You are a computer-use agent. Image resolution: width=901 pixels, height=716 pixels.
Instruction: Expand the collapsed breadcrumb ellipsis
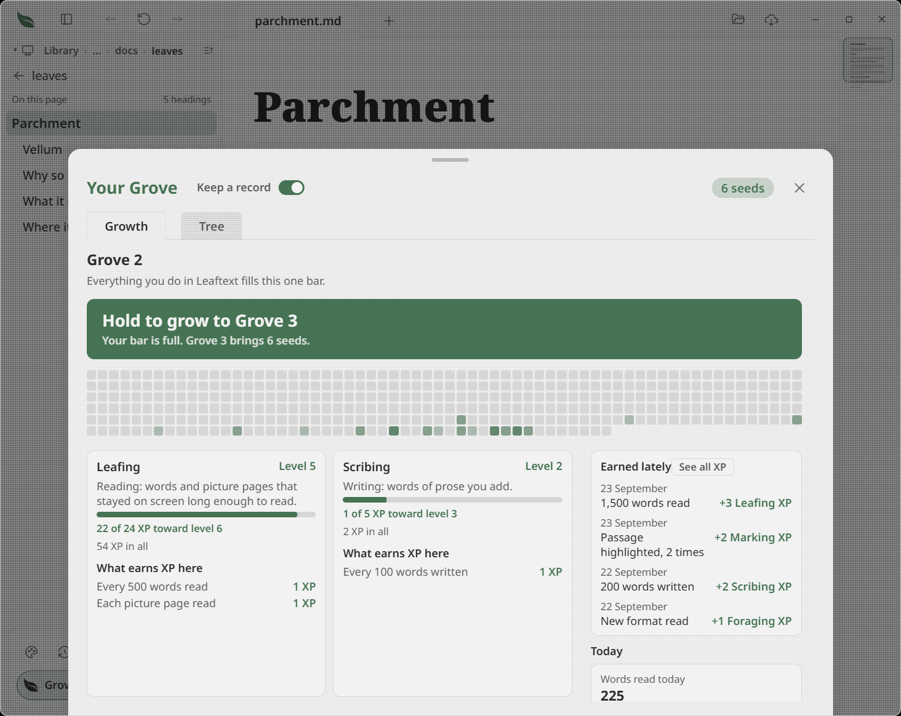pos(97,51)
